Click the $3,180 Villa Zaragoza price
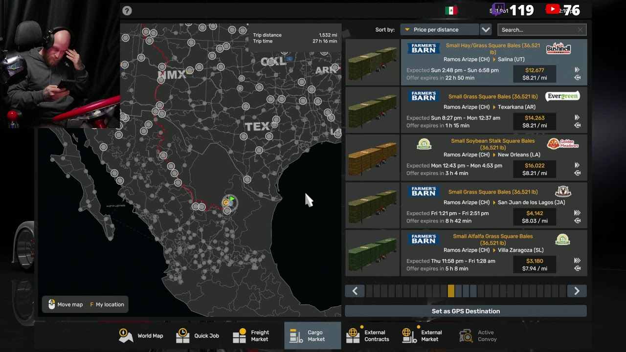 [535, 261]
